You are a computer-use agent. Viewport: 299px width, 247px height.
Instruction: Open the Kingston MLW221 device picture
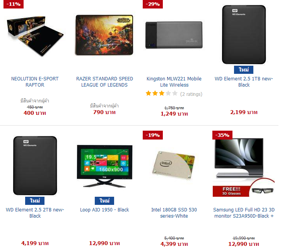pyautogui.click(x=174, y=35)
